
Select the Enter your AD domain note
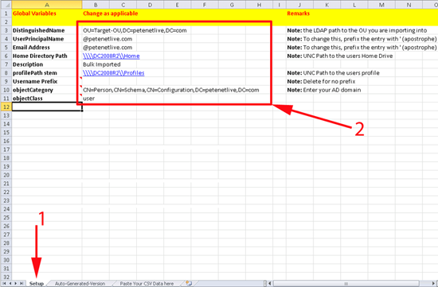pyautogui.click(x=324, y=90)
